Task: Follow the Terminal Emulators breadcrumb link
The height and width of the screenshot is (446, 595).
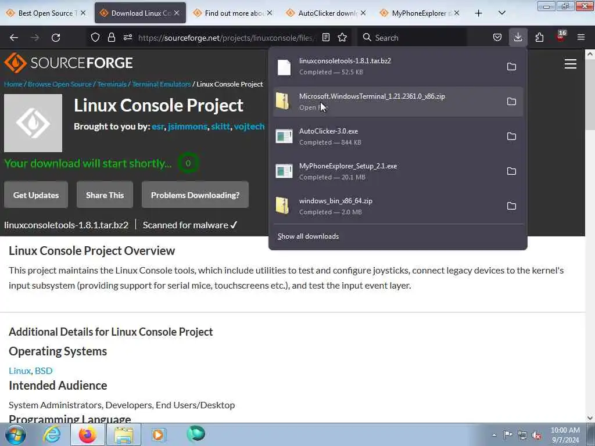Action: coord(162,84)
